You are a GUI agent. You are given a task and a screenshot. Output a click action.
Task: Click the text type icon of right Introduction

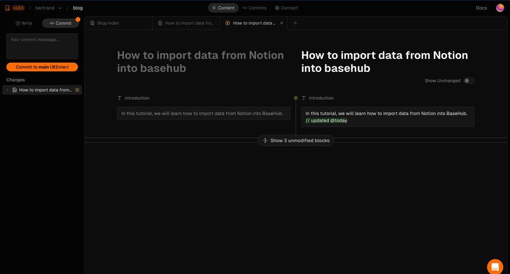point(304,98)
